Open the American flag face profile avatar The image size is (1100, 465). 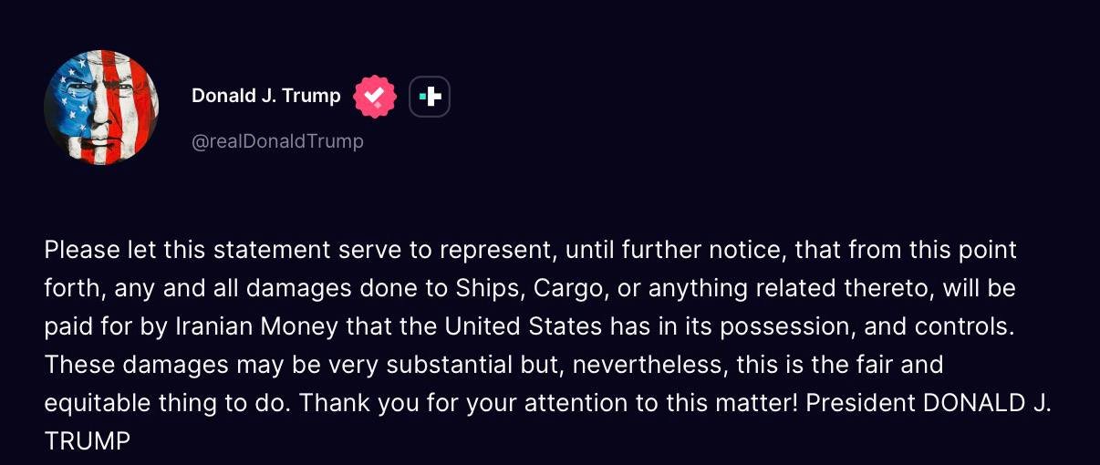point(101,108)
